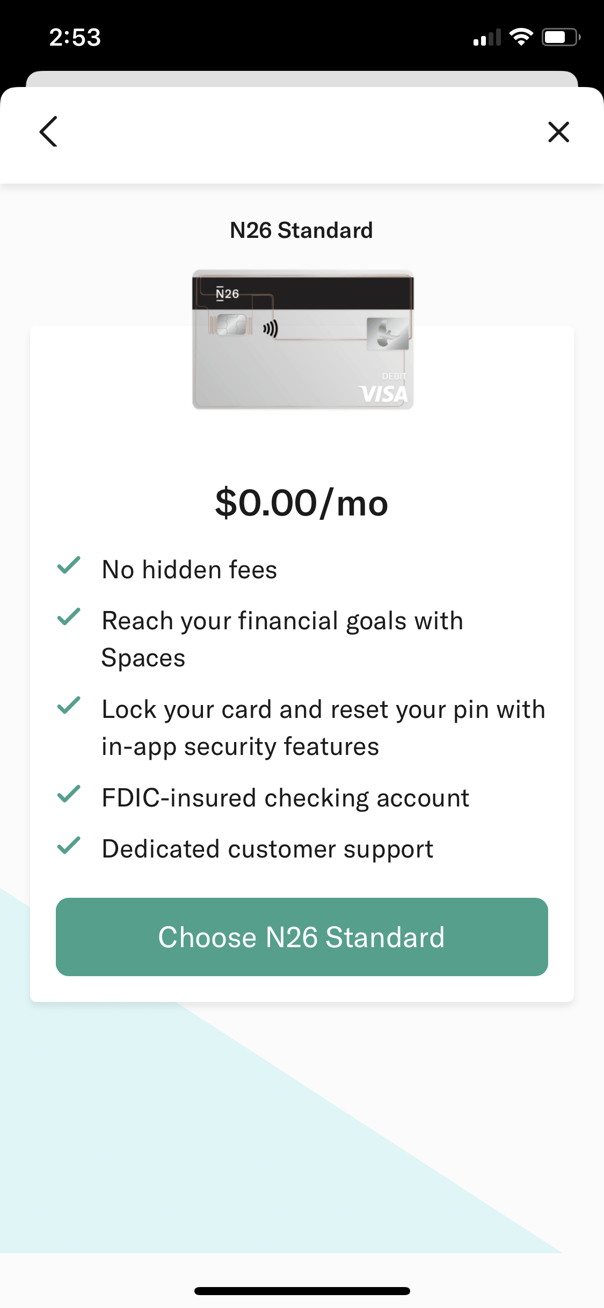Tap the home indicator bar

(x=302, y=1291)
